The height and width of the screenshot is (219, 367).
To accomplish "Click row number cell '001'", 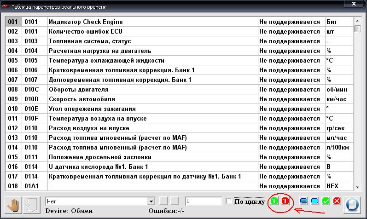I will [13, 22].
